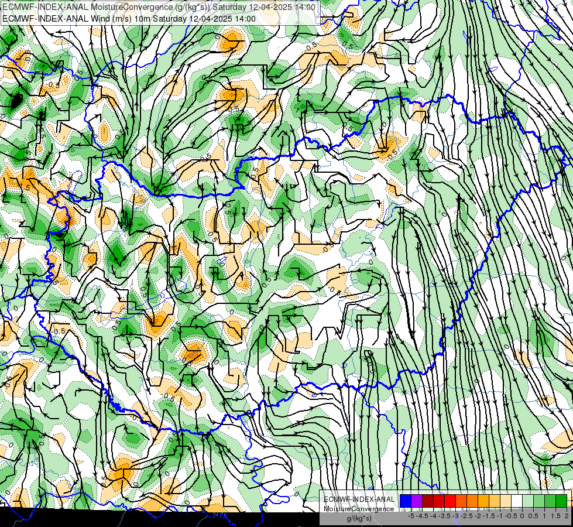
Task: Click the pale peach swatch between -1 and -0.5
Action: point(505,501)
